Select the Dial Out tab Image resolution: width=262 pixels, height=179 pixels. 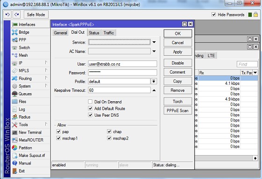pos(78,32)
